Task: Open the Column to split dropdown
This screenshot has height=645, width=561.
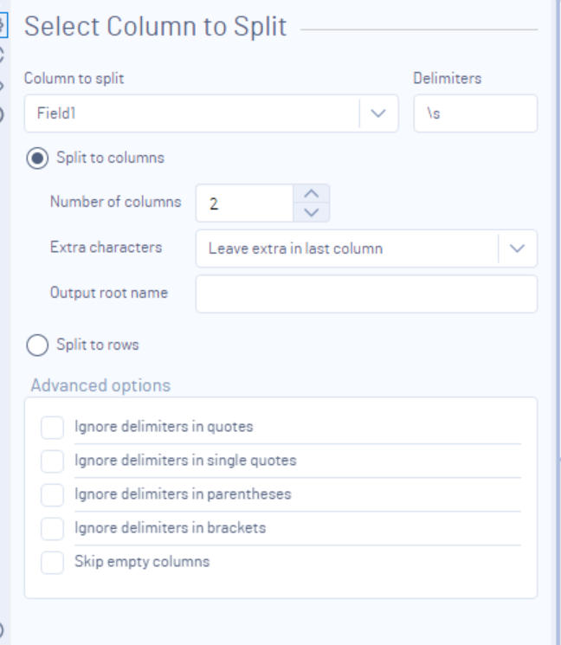Action: pos(211,113)
